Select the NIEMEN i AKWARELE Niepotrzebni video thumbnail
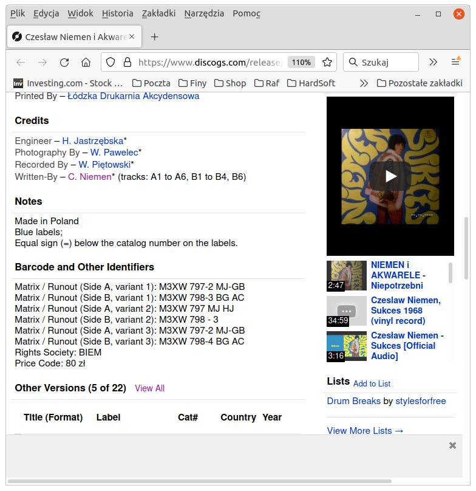 [x=347, y=275]
